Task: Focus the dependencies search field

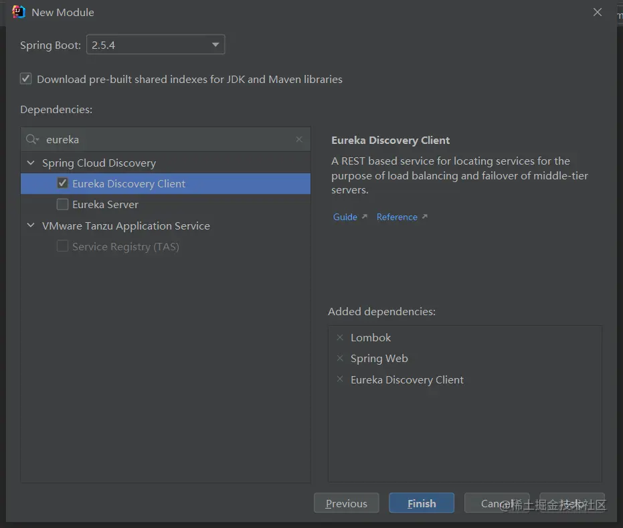Action: coord(167,139)
